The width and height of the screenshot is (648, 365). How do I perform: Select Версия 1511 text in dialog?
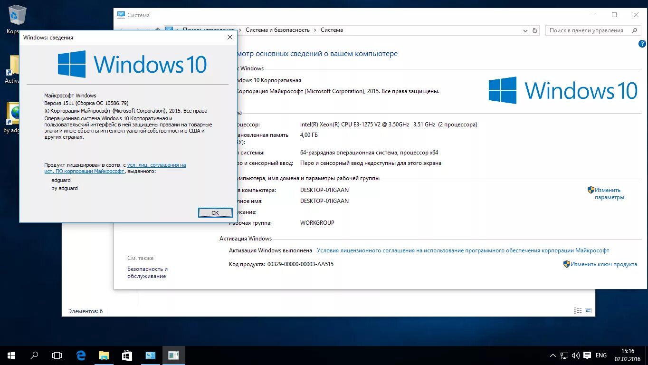tap(86, 103)
